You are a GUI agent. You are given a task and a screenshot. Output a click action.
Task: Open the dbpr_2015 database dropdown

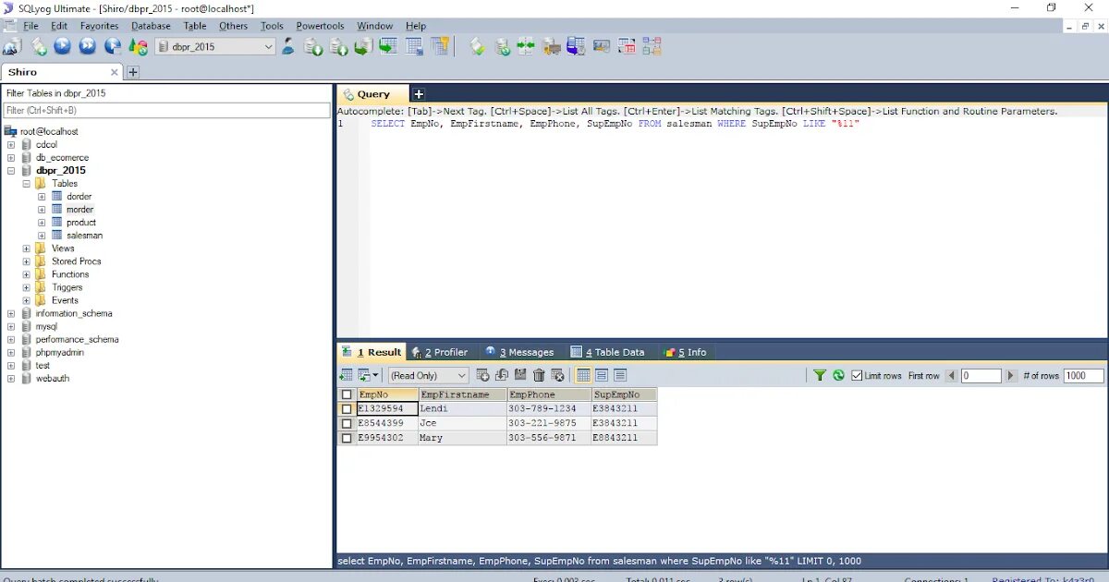[269, 46]
